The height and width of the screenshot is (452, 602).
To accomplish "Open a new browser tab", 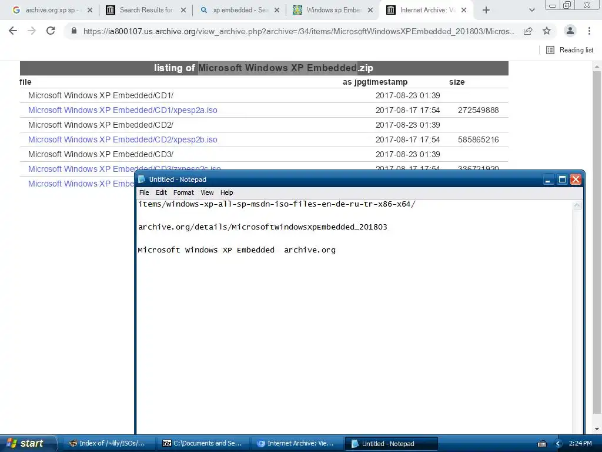I will point(486,10).
